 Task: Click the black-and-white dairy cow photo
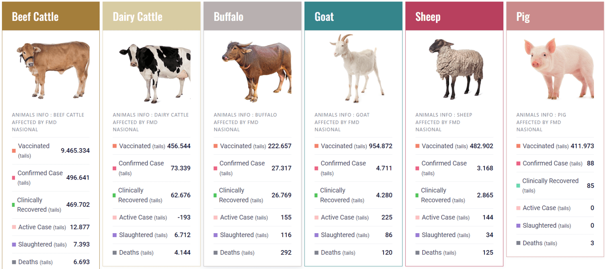[x=155, y=74]
